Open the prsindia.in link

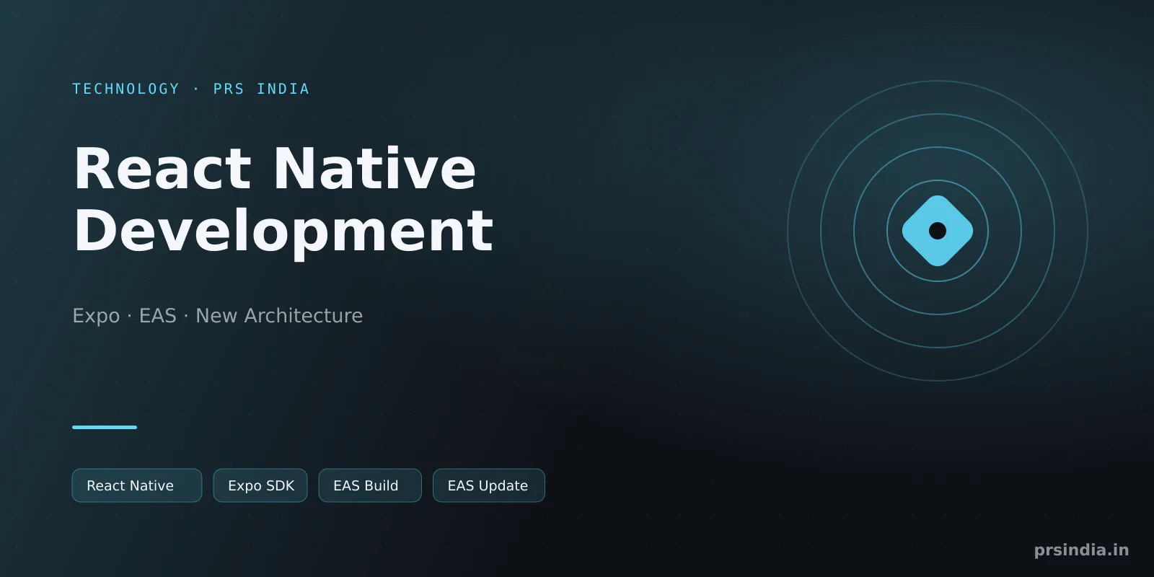click(1081, 550)
